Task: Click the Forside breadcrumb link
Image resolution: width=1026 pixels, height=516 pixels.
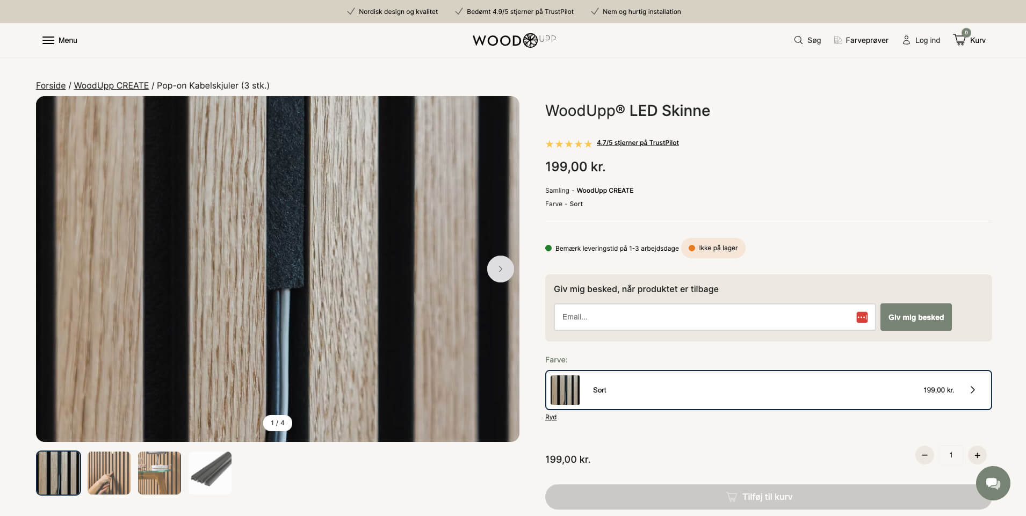Action: [50, 85]
